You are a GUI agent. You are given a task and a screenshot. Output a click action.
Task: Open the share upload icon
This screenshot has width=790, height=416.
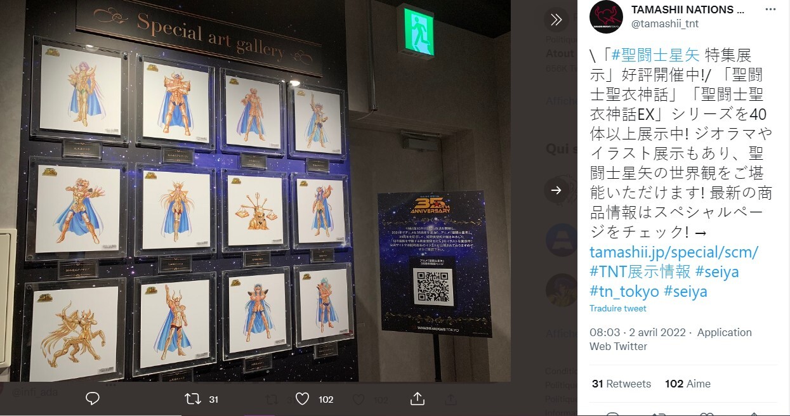coord(418,398)
